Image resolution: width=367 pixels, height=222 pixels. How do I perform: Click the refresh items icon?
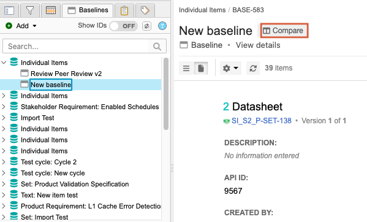(253, 69)
